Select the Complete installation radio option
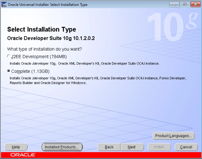The image size is (202, 159). (x=9, y=71)
